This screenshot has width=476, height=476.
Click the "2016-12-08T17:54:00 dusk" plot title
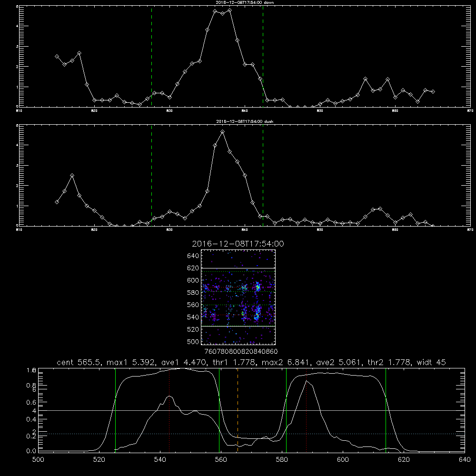point(245,121)
